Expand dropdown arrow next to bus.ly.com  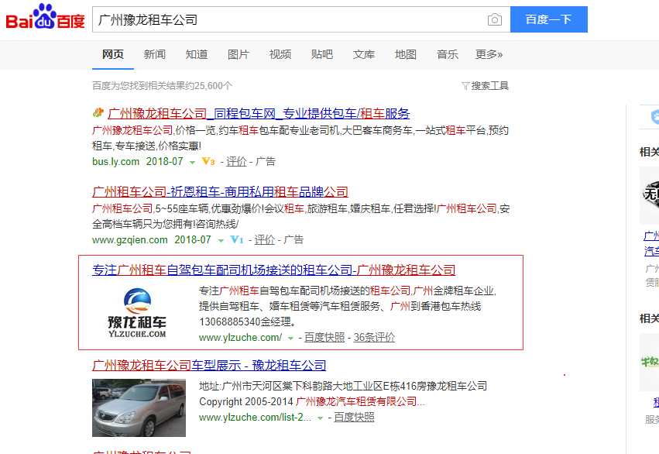193,162
